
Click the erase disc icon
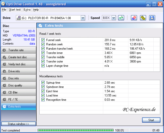[x=134, y=18]
